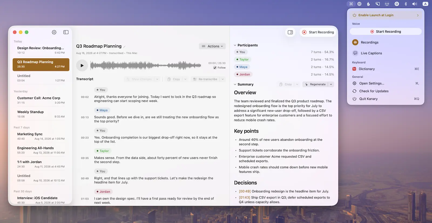Viewport: 432px width, 223px height.
Task: Toggle the Follow checkbox
Action: (215, 68)
